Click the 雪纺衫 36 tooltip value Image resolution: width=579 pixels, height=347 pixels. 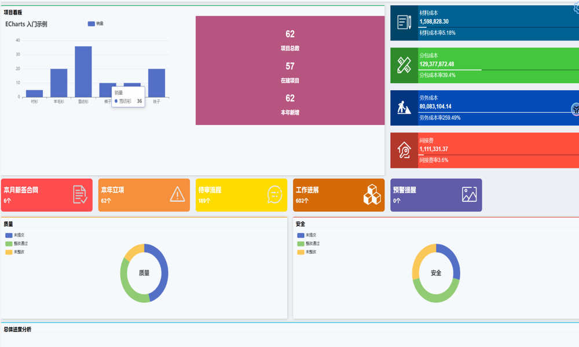(139, 101)
